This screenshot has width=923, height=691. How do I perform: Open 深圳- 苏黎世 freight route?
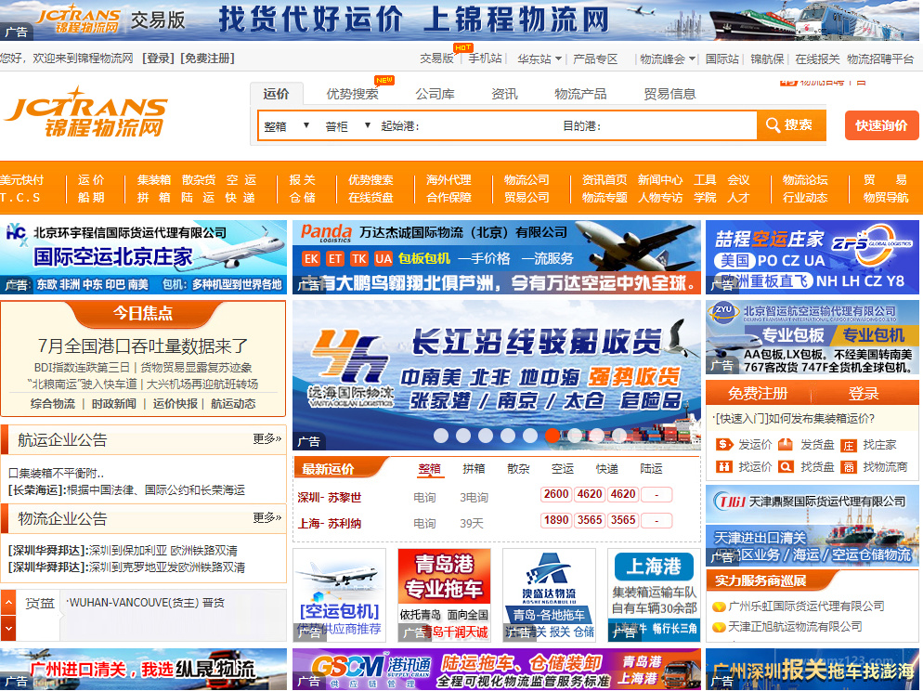coord(329,498)
